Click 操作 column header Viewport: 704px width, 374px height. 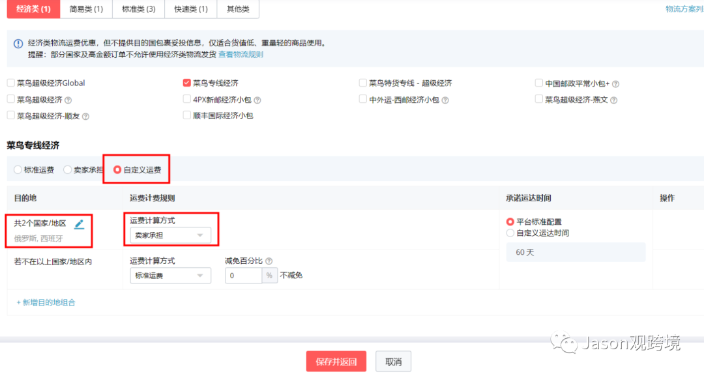[667, 198]
